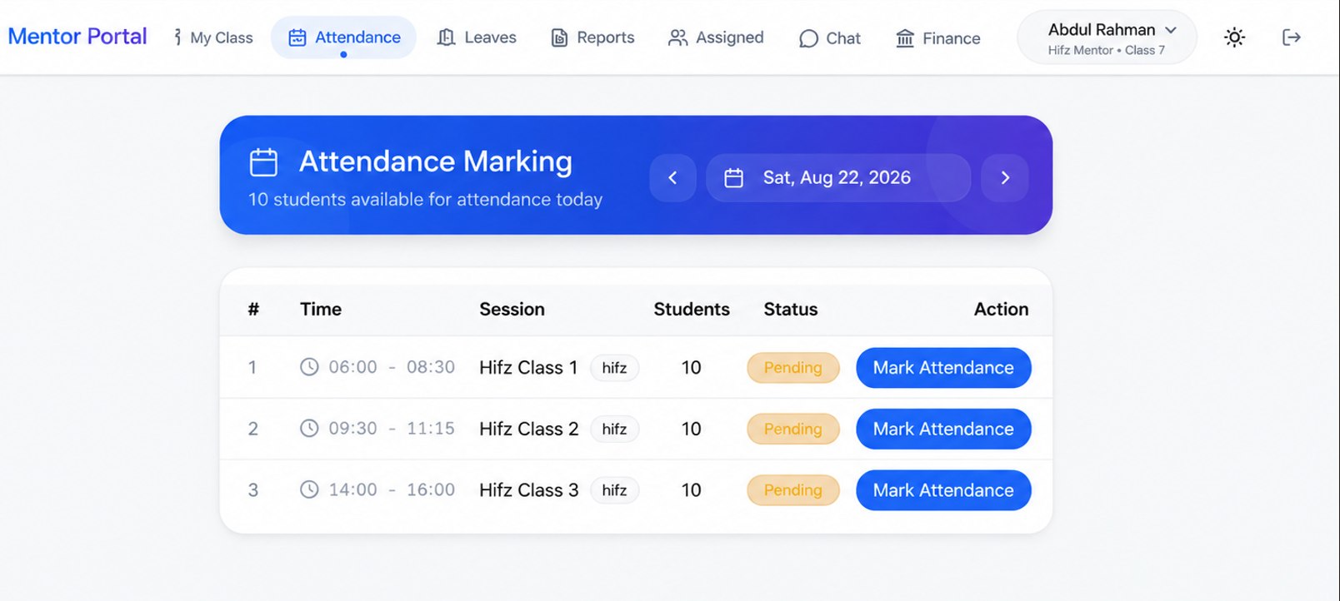
Task: Expand the Abdul Rahman profile dropdown
Action: click(1107, 37)
